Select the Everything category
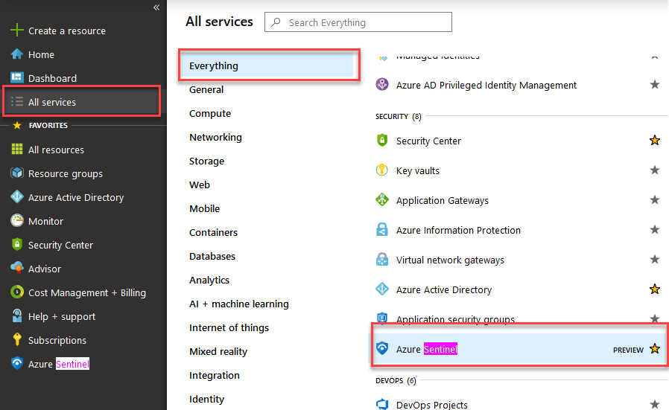 coord(214,65)
